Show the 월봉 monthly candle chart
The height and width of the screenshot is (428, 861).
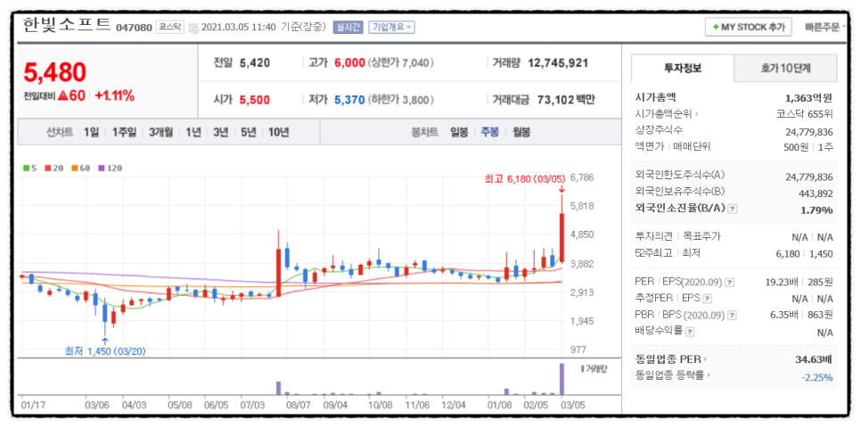tap(521, 132)
